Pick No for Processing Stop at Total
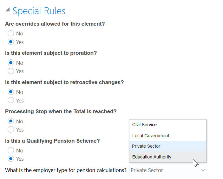The image size is (223, 179). pyautogui.click(x=11, y=121)
